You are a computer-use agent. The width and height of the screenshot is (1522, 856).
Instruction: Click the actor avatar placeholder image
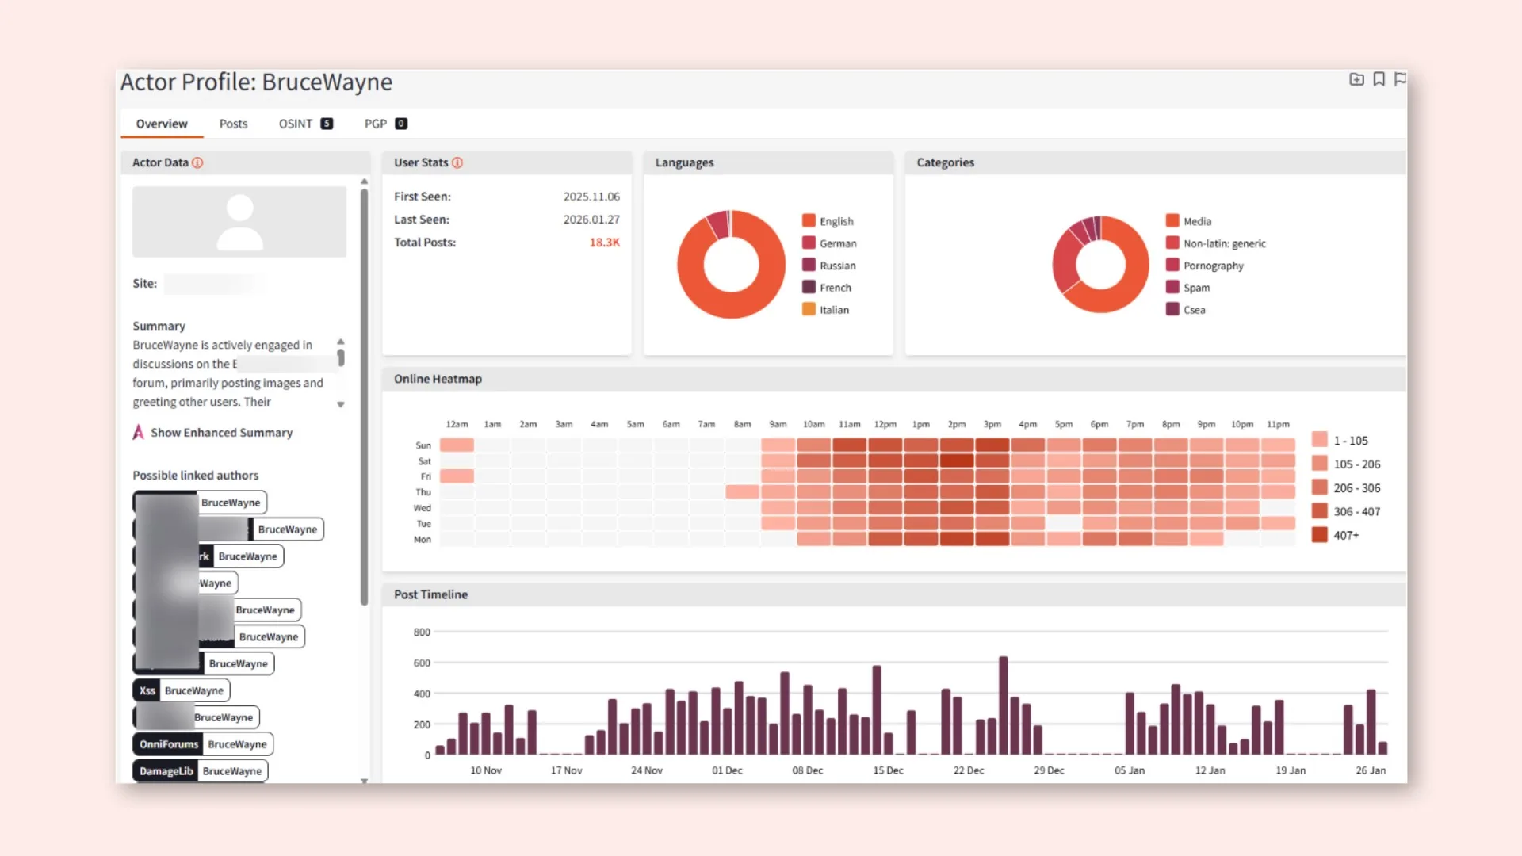pos(239,221)
